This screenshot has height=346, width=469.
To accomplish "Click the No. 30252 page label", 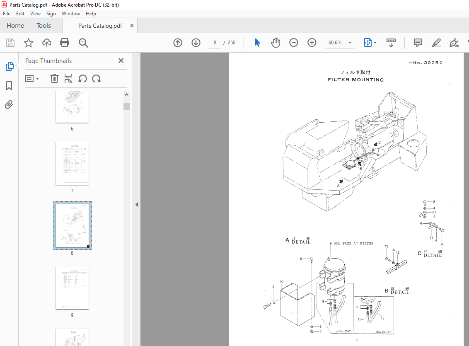I will (x=425, y=63).
